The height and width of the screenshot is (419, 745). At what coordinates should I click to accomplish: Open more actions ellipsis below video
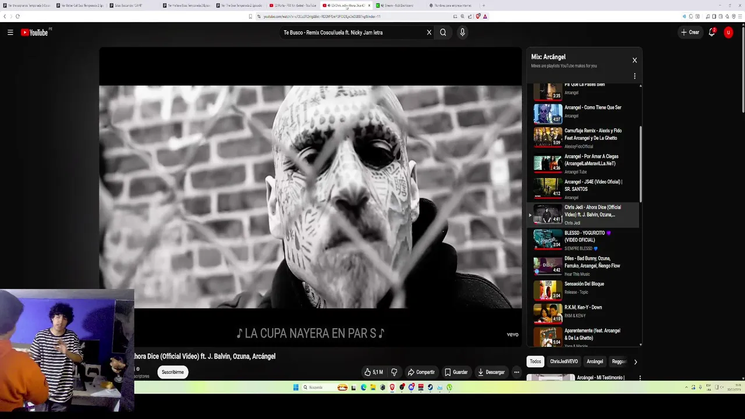tap(516, 372)
